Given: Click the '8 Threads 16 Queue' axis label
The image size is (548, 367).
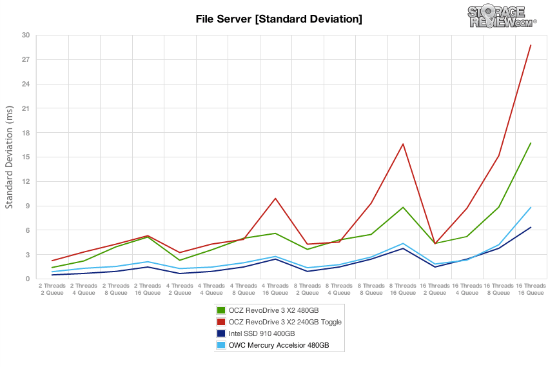Looking at the screenshot, I should (x=403, y=290).
